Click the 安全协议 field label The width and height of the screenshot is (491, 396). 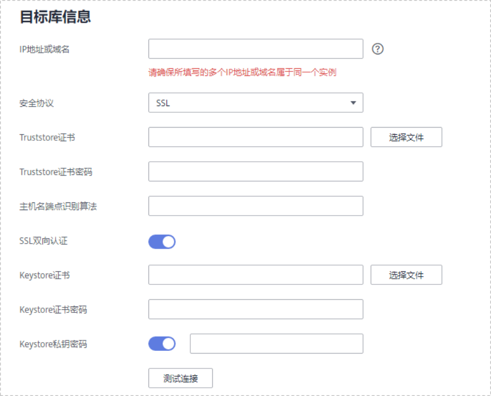37,103
